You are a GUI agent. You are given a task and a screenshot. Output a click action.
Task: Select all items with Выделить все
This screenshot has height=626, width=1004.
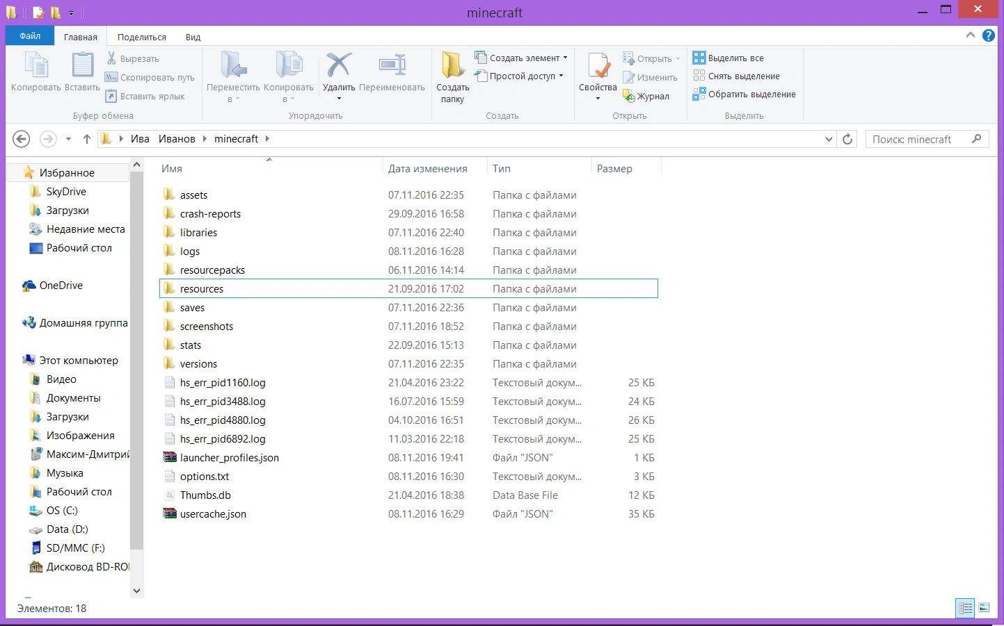pyautogui.click(x=728, y=58)
